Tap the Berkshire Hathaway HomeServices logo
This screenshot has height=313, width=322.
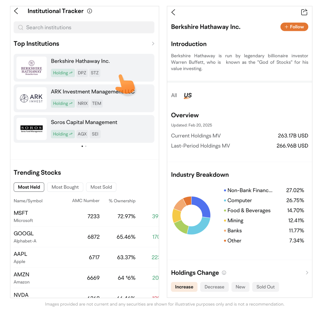click(32, 68)
